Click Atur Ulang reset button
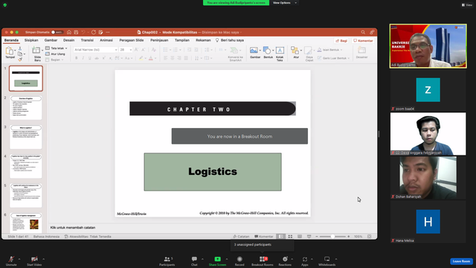 coord(56,54)
